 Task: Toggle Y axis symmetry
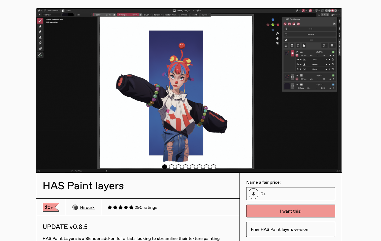pos(325,15)
